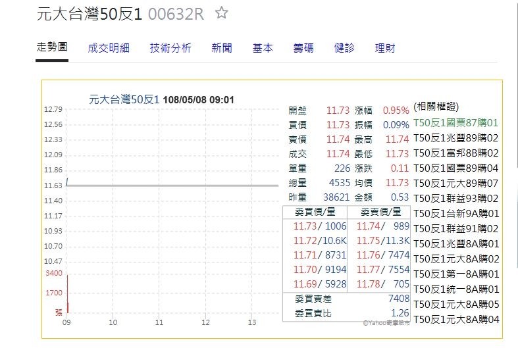Select the 走勢圖 tab

click(52, 47)
